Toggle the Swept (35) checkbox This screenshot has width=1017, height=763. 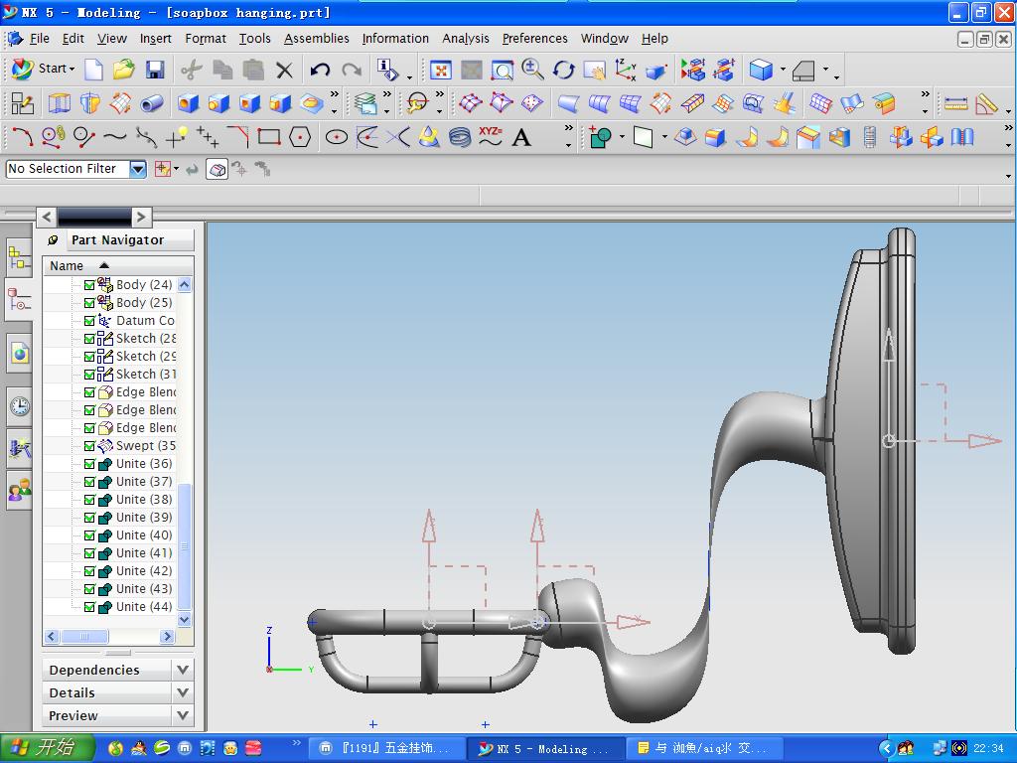89,446
